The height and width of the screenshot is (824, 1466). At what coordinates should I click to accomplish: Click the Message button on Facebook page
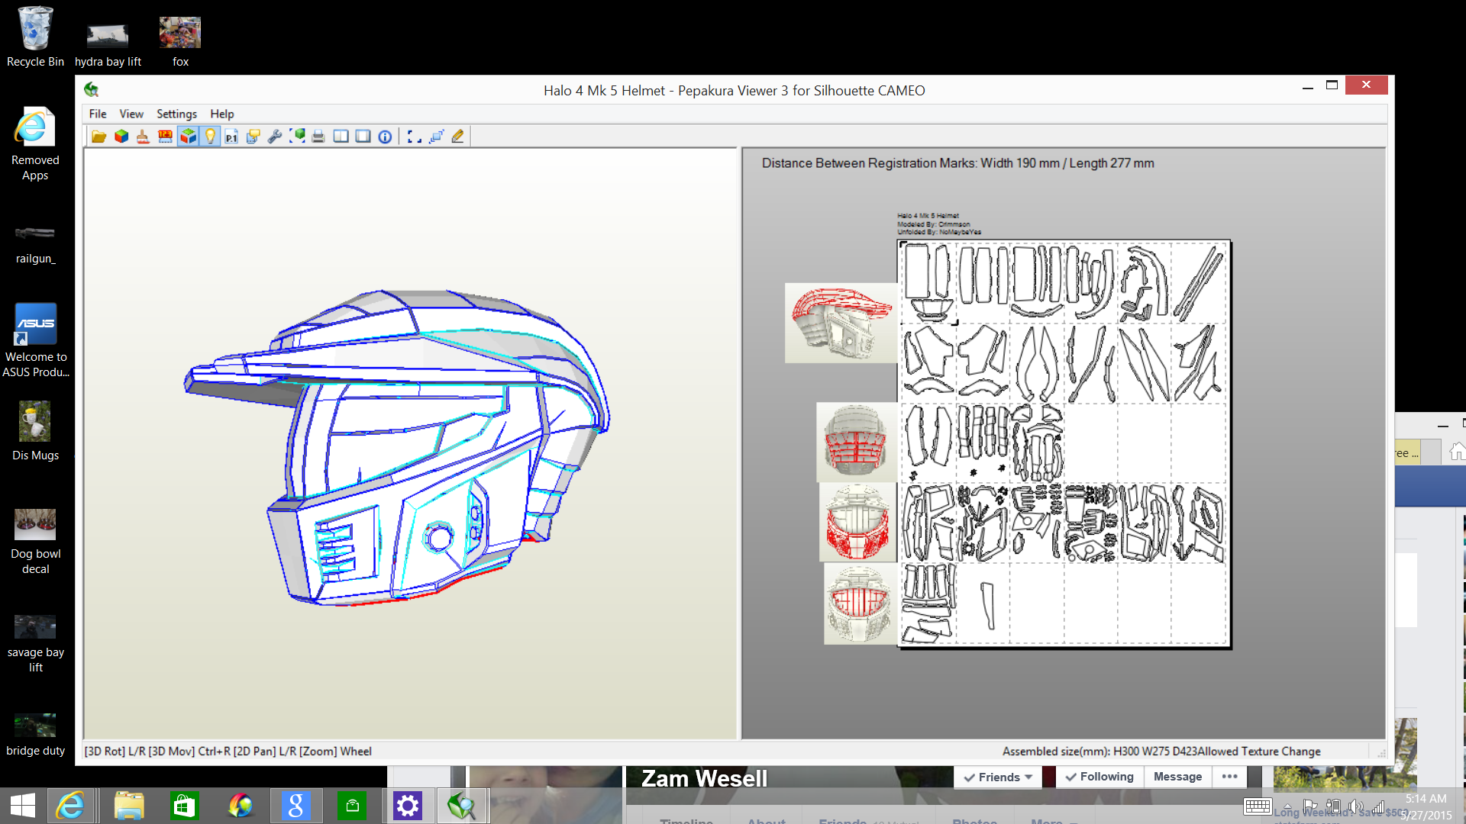point(1177,777)
